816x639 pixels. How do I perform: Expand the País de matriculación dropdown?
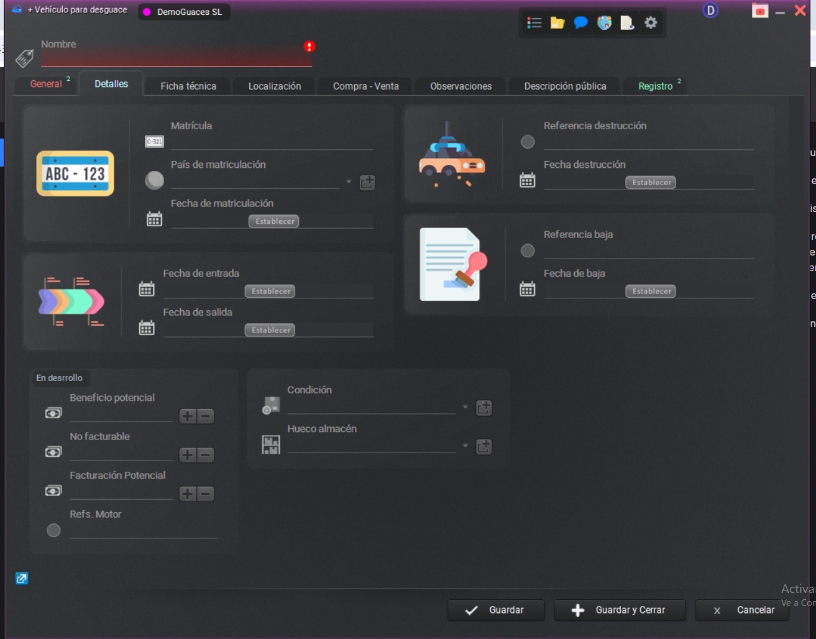[x=349, y=182]
